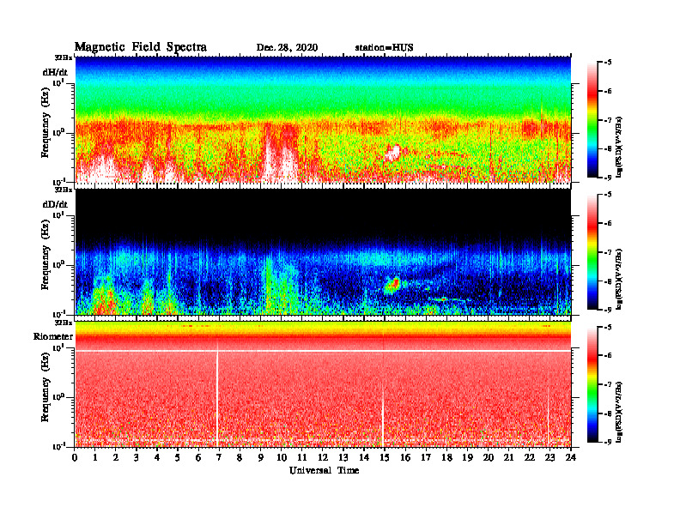Click hour "4" on the Universal Time axis

coord(157,457)
